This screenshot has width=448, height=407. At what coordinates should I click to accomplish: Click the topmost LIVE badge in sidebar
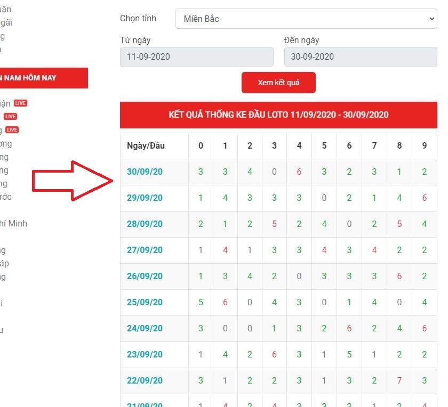tap(20, 103)
